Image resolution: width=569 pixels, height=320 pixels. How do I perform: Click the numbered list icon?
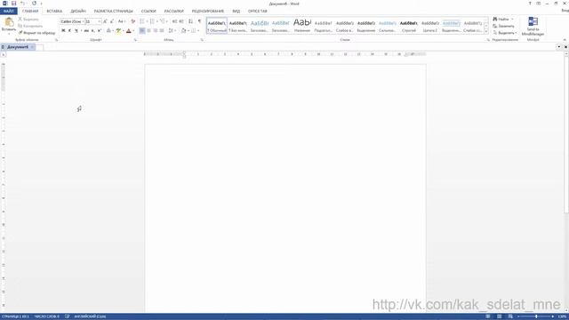[152, 21]
